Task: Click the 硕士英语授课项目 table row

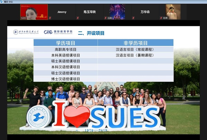Action: [104, 61]
